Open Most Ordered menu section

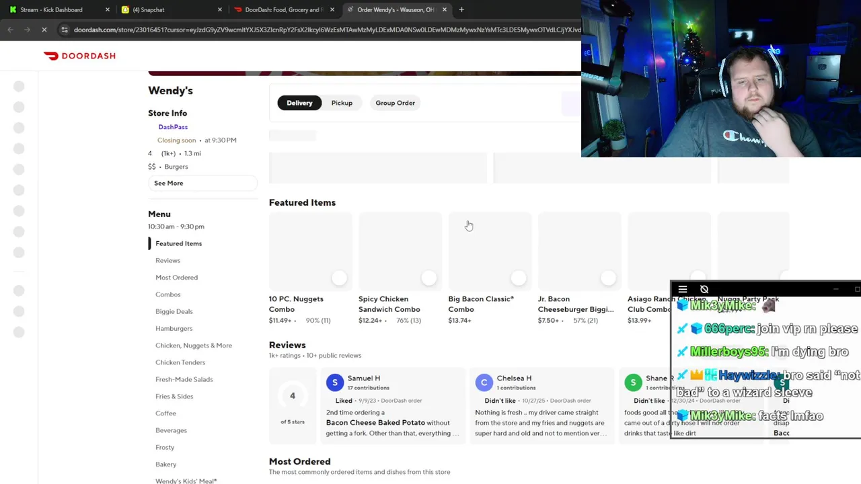(x=176, y=277)
